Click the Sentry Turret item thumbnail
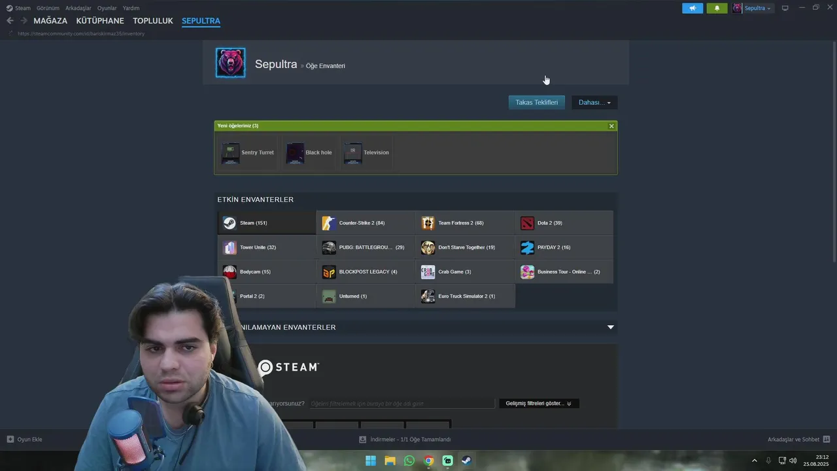The image size is (837, 471). (230, 153)
